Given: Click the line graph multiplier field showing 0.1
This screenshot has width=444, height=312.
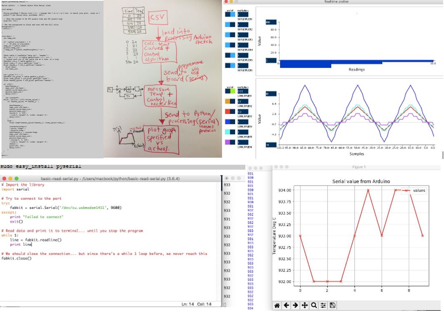Looking at the screenshot, I should [x=243, y=101].
